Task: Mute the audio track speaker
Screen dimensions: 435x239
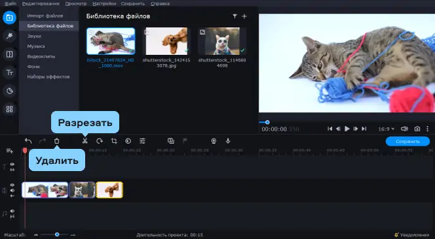Action: click(12, 211)
